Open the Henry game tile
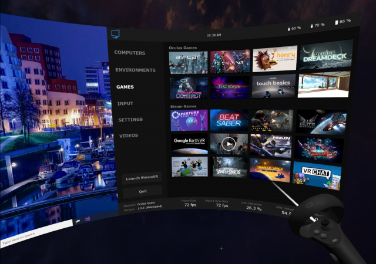The width and height of the screenshot is (376, 264). (x=274, y=59)
